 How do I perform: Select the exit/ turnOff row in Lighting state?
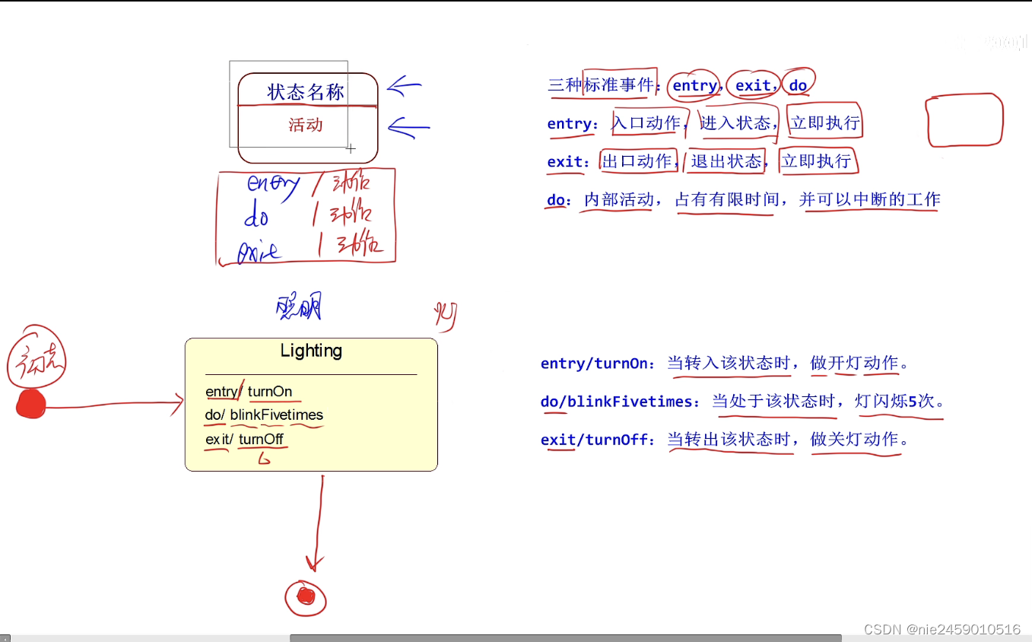tap(244, 439)
